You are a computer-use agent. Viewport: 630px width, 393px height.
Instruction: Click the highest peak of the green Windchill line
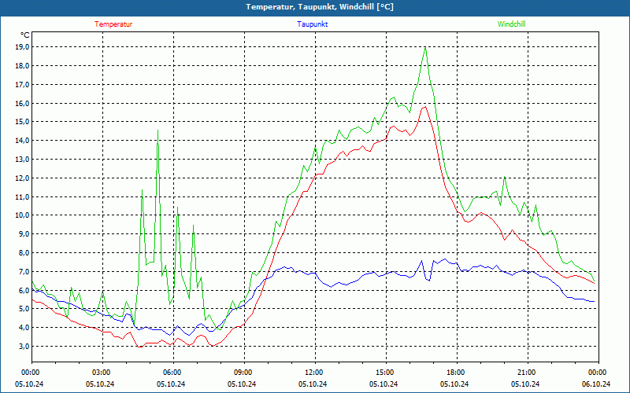pyautogui.click(x=425, y=47)
